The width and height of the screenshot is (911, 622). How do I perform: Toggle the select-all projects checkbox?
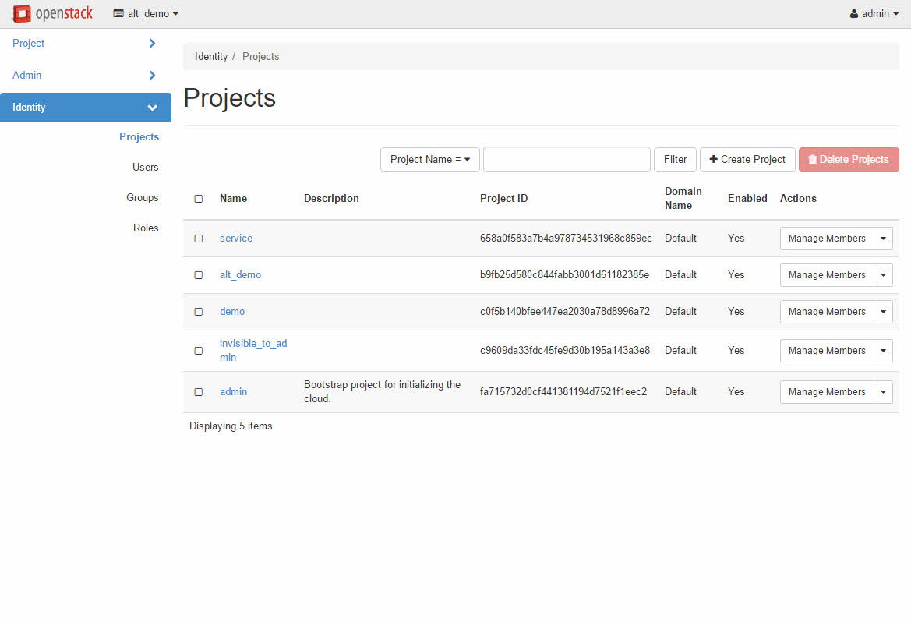pos(199,199)
